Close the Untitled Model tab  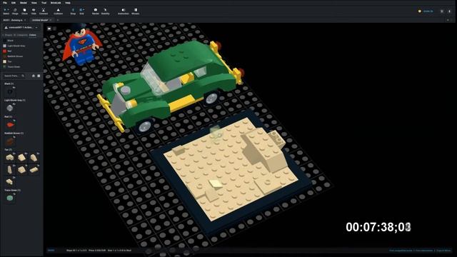coord(51,20)
